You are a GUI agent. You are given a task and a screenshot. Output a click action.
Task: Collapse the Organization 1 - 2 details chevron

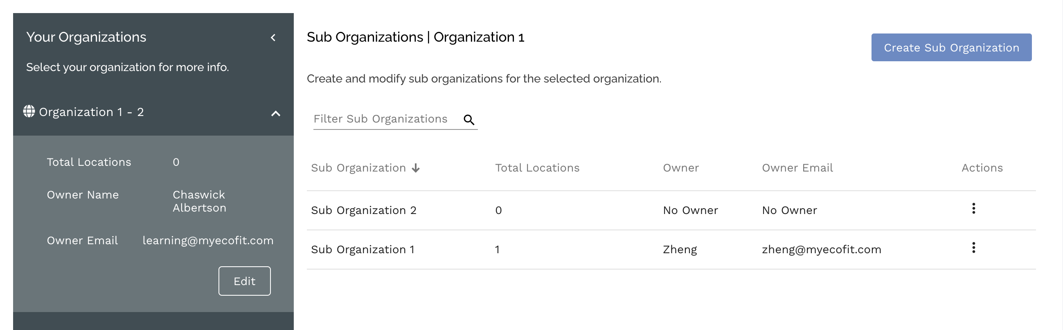click(275, 113)
